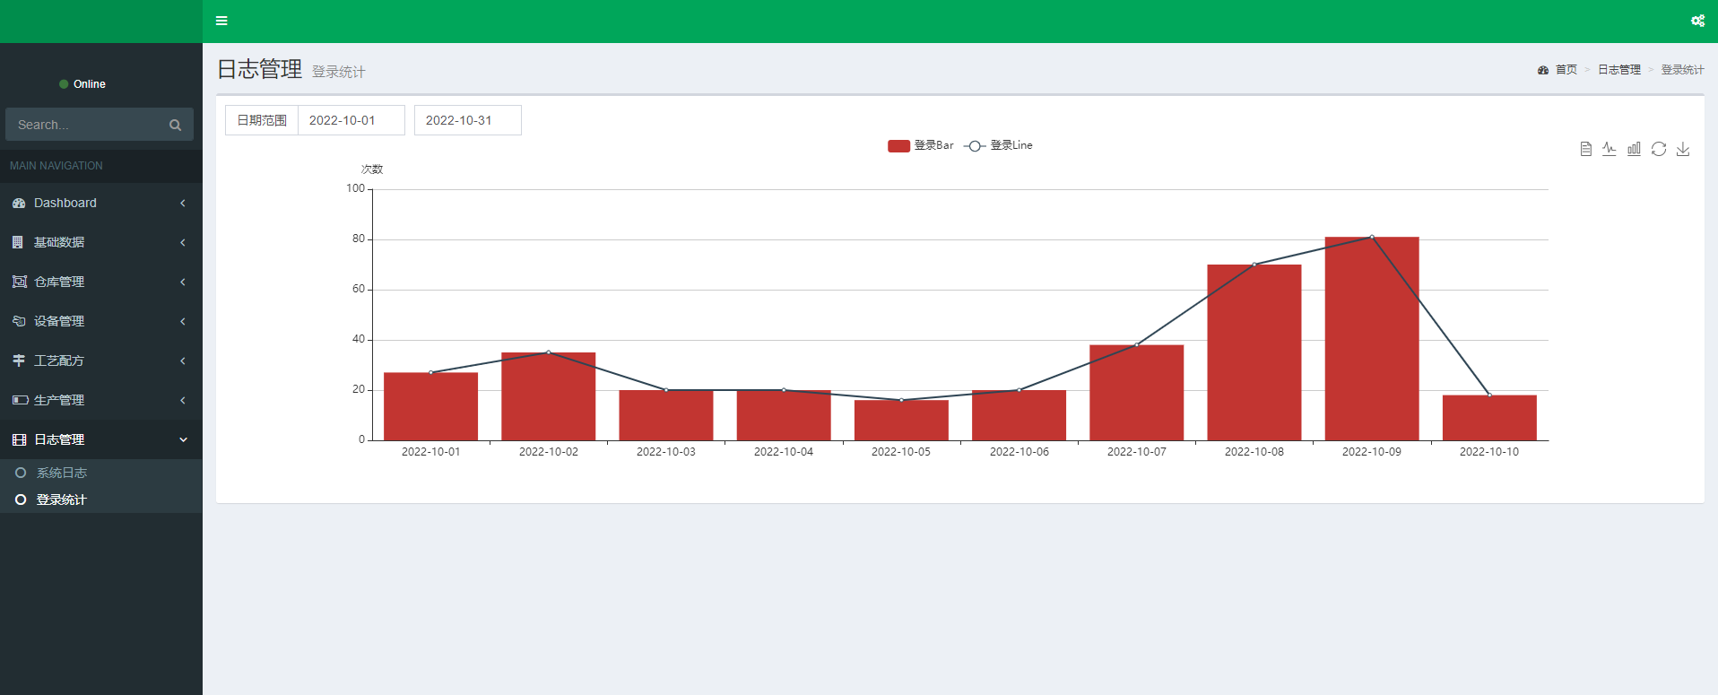The width and height of the screenshot is (1718, 695).
Task: Click the 日志管理 breadcrumb link
Action: pos(1618,70)
